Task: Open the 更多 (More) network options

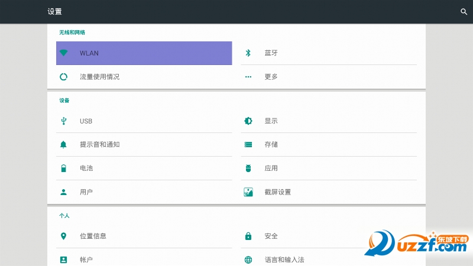Action: 271,77
